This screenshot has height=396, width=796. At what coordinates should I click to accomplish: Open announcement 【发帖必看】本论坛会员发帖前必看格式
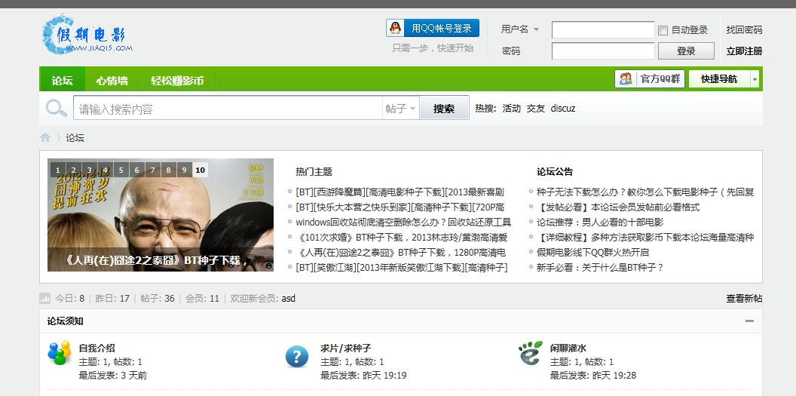click(618, 207)
